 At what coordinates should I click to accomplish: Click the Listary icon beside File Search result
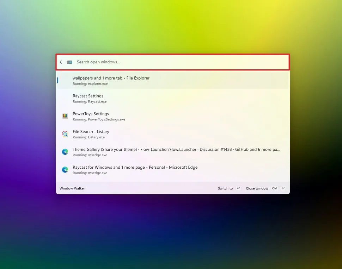[65, 134]
